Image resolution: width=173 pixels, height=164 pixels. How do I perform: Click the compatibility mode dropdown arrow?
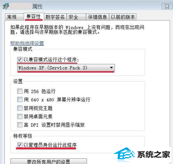tap(111, 68)
